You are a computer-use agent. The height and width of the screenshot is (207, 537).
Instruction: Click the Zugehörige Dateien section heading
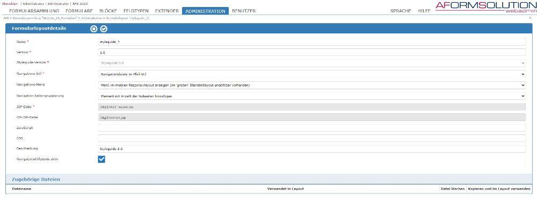[x=36, y=179]
